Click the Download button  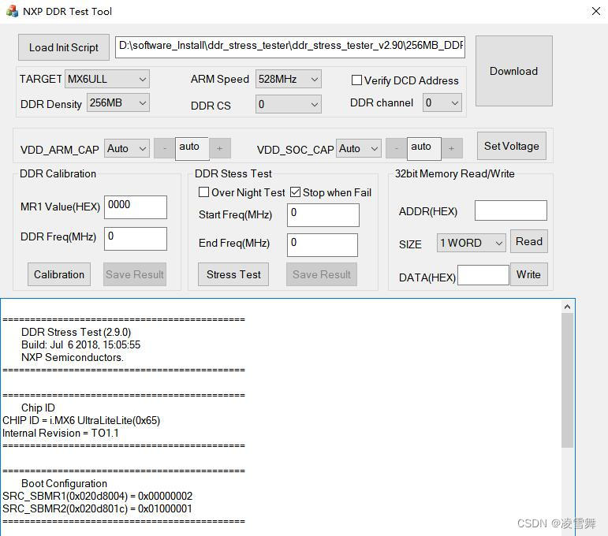click(x=514, y=71)
